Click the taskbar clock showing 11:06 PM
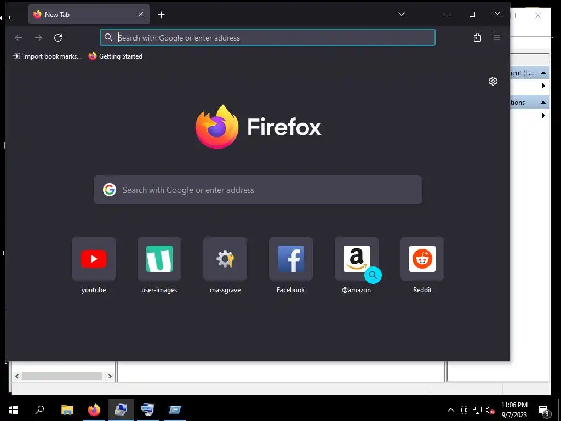Screen dimensions: 561x421 click(x=514, y=410)
